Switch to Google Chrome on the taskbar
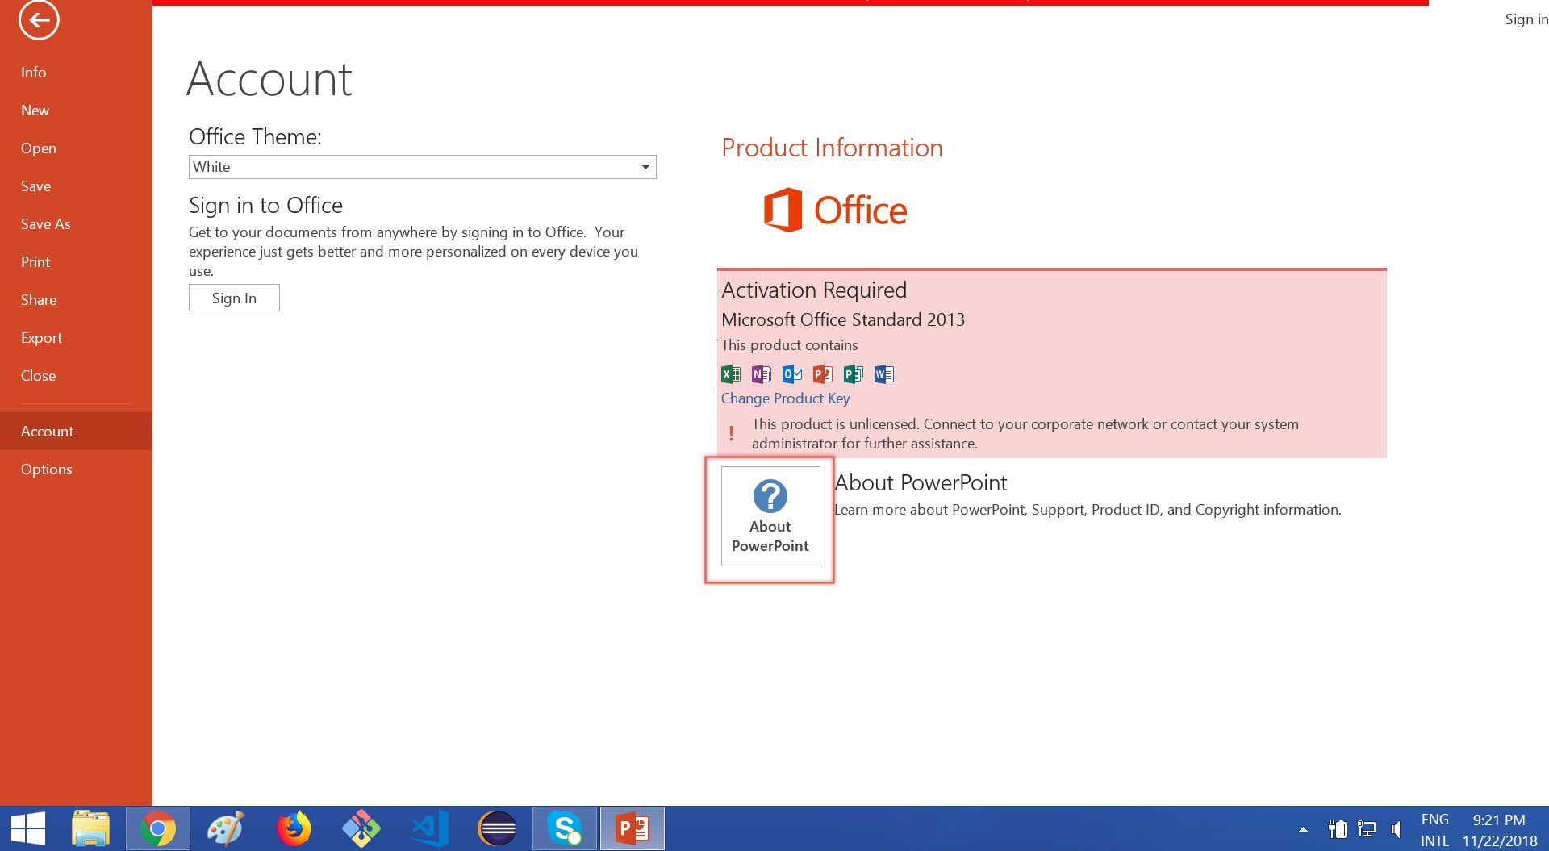 (158, 828)
